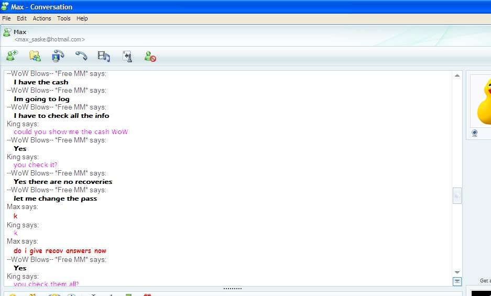Open the share files folder icon
491x296 pixels.
click(x=35, y=56)
